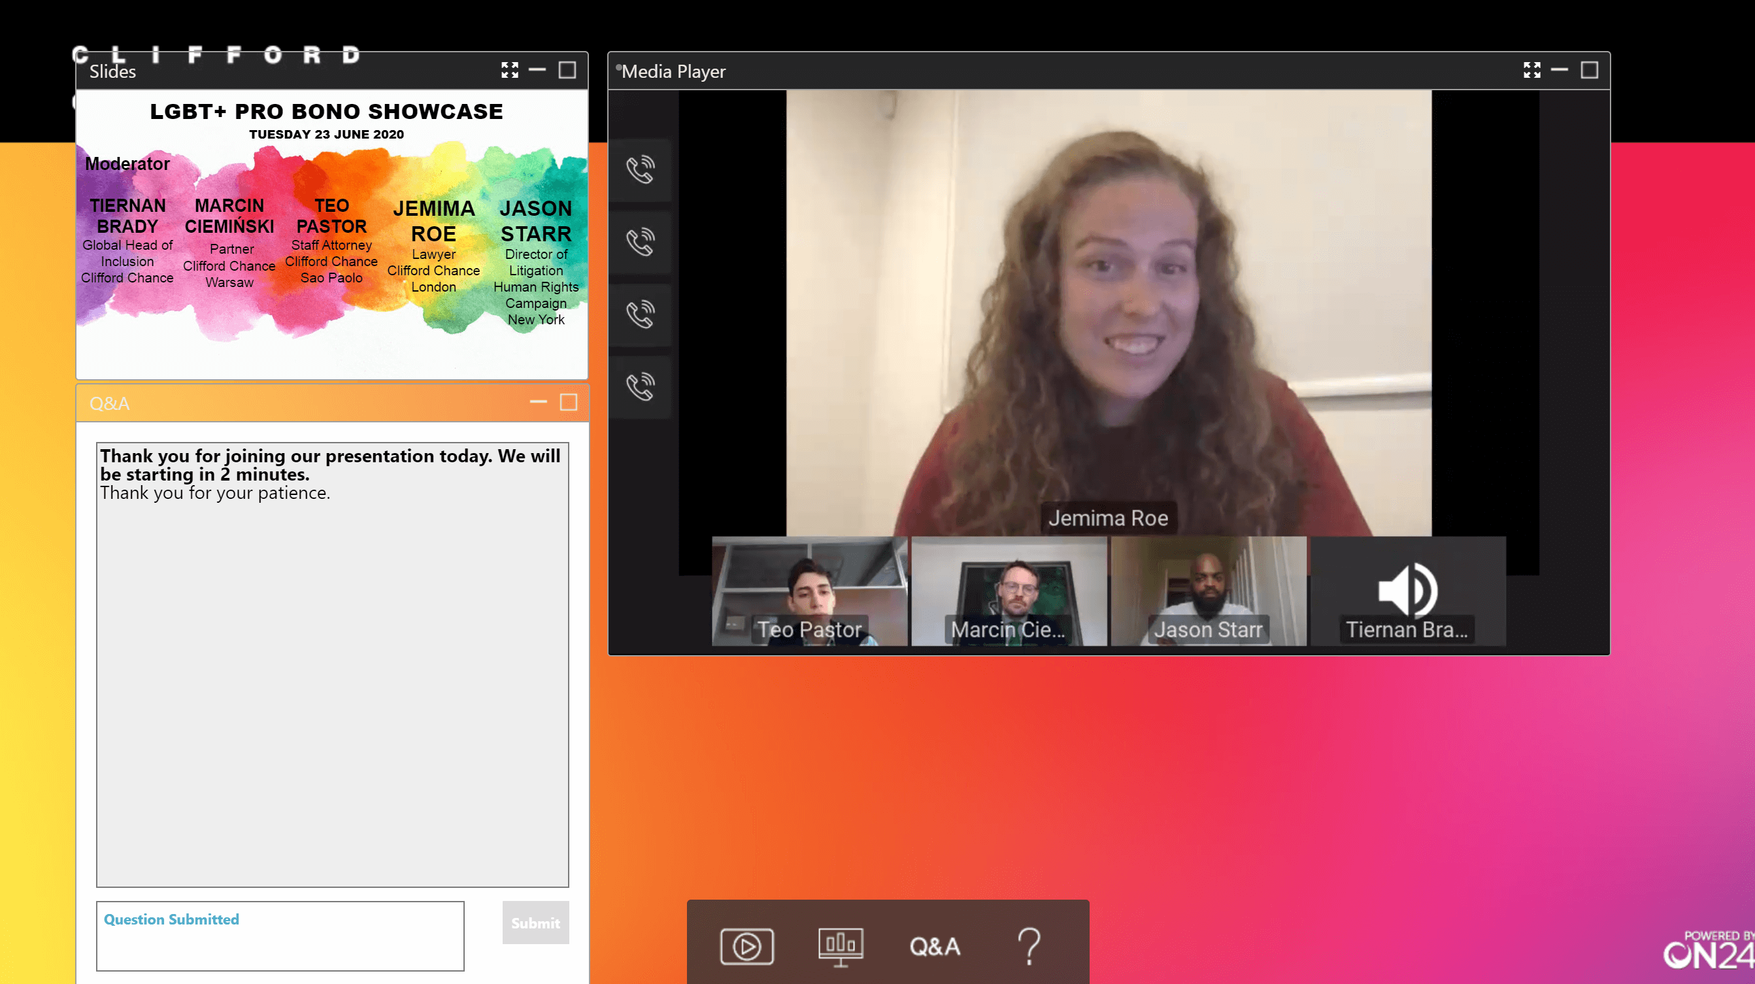Open the slides panel icon

pyautogui.click(x=840, y=944)
